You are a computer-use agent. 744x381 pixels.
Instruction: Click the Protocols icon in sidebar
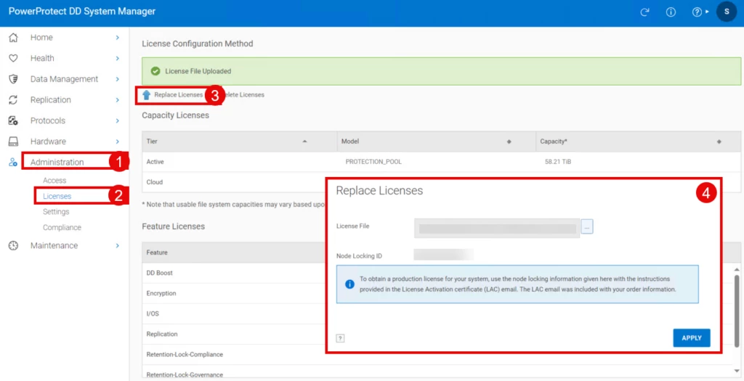pos(13,120)
